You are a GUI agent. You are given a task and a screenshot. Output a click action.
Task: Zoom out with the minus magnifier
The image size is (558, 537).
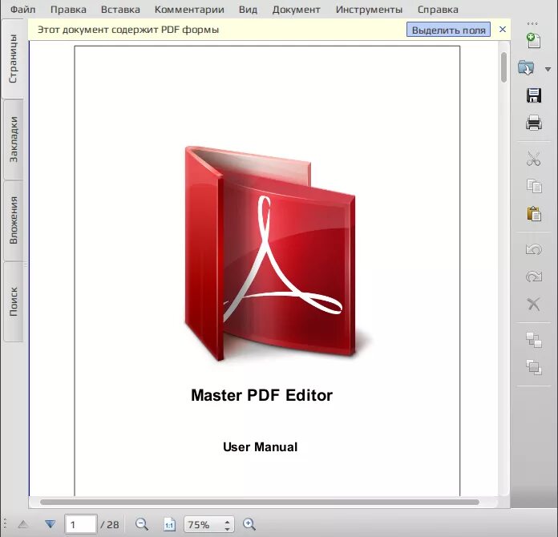(142, 524)
